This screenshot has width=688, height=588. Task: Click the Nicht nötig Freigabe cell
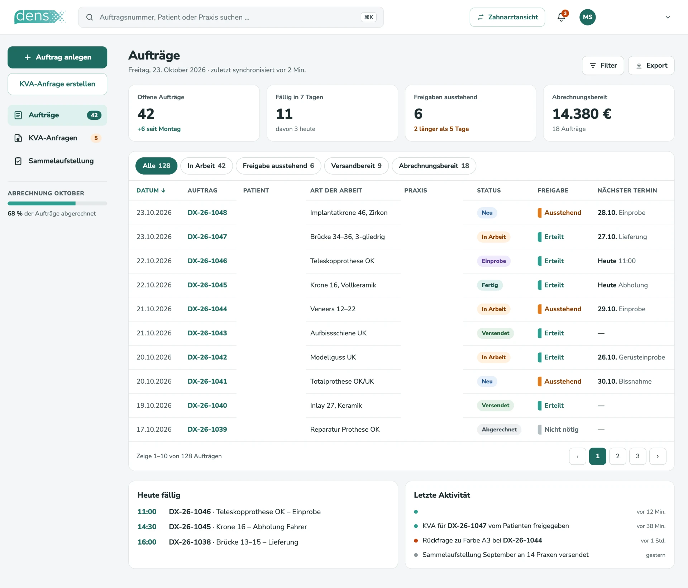coord(558,430)
